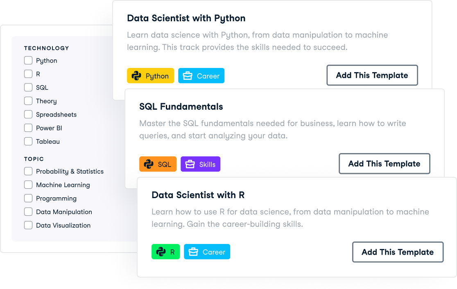
Task: Enable the SQL filter checkbox
Action: [28, 87]
